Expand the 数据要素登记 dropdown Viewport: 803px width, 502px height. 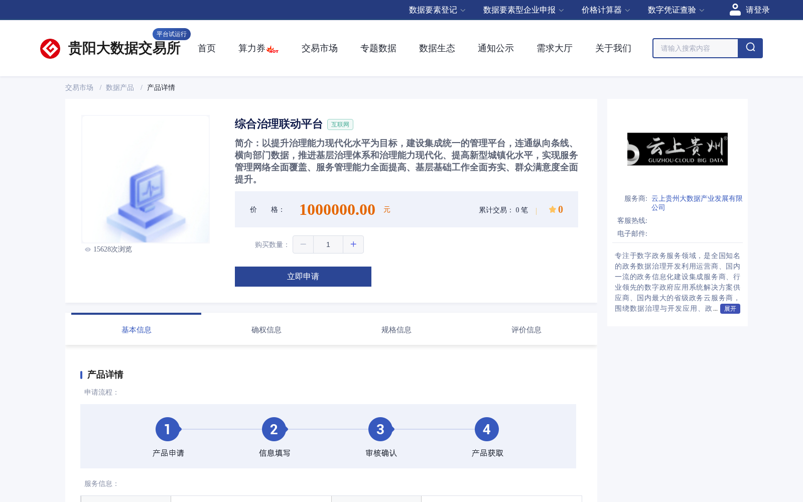coord(437,10)
